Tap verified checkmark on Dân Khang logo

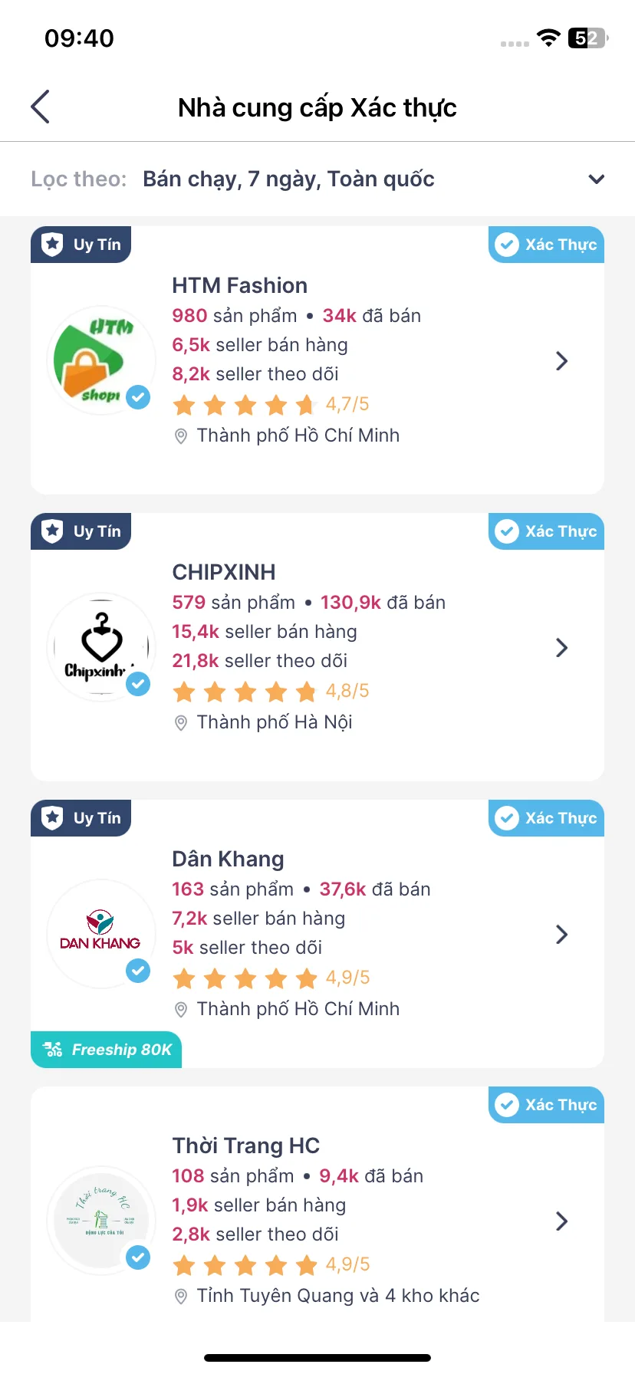pos(138,971)
